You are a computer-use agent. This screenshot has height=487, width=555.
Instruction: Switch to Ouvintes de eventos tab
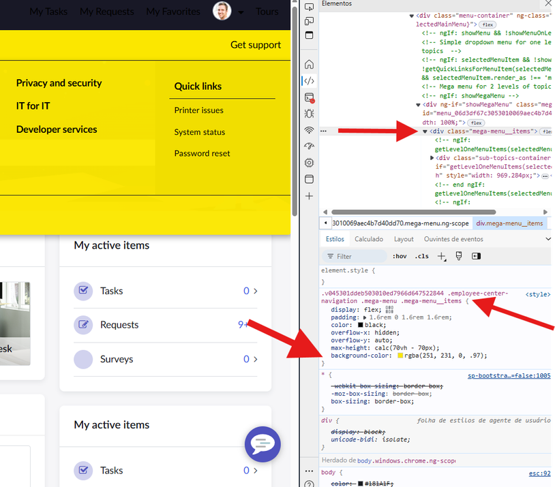coord(453,239)
